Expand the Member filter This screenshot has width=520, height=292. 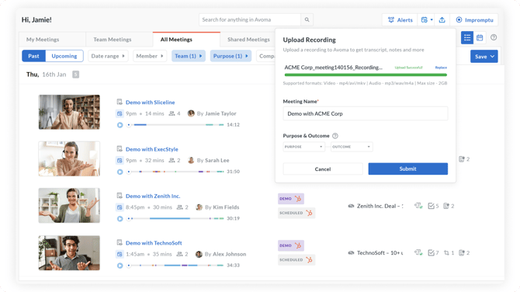click(x=150, y=56)
